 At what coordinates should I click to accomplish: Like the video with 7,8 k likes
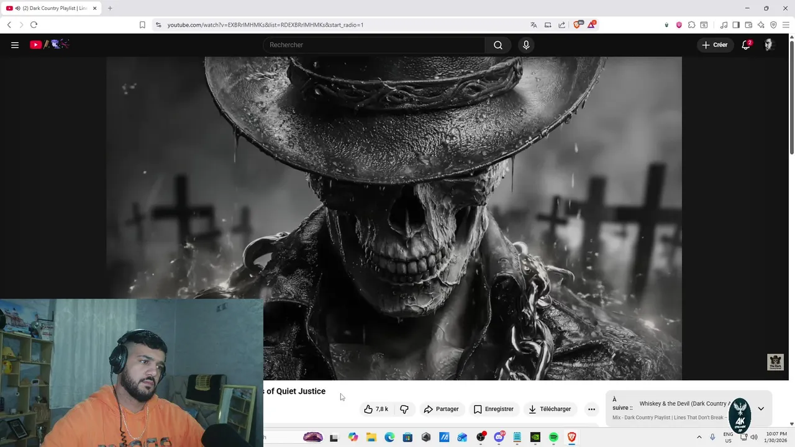point(376,409)
